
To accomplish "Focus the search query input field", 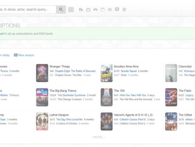I will coord(28,9).
